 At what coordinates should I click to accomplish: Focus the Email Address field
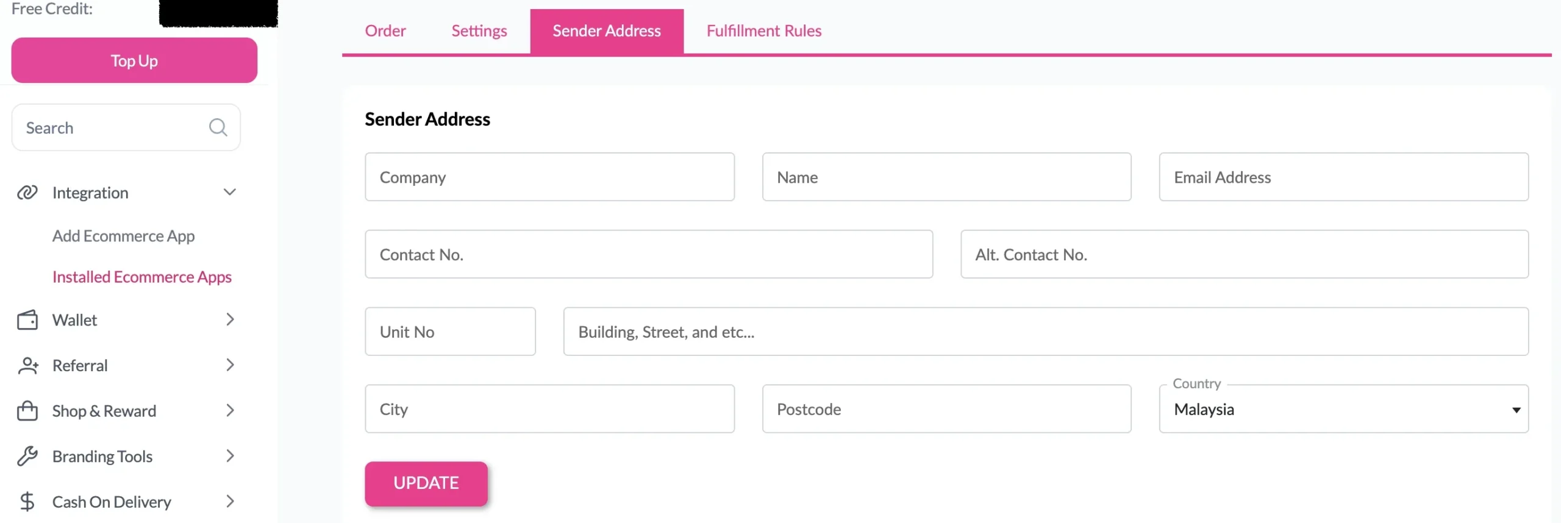1343,177
